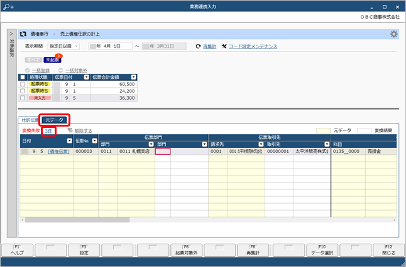Click the 0001 請求先 code cell

[217, 152]
